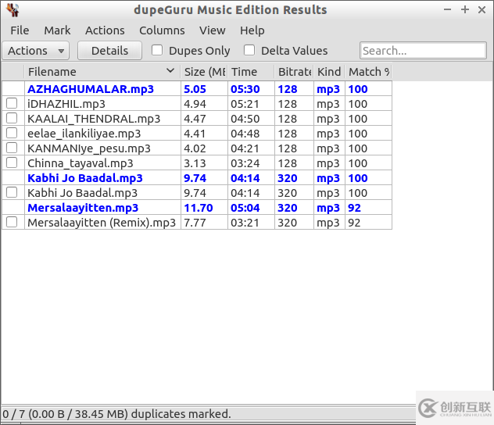The height and width of the screenshot is (425, 494).
Task: Mark the KANMANIye_pesu.mp3 checkbox
Action: (12, 148)
